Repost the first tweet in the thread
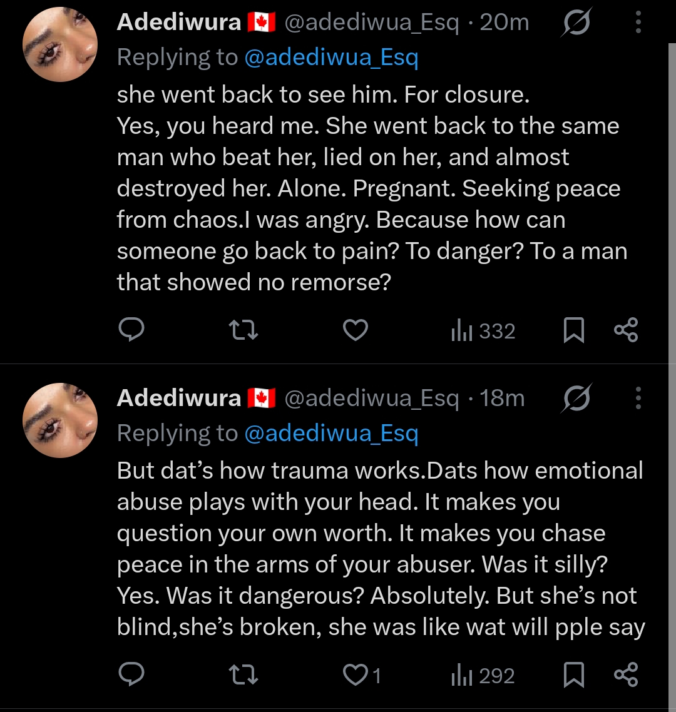This screenshot has height=712, width=676. (243, 330)
